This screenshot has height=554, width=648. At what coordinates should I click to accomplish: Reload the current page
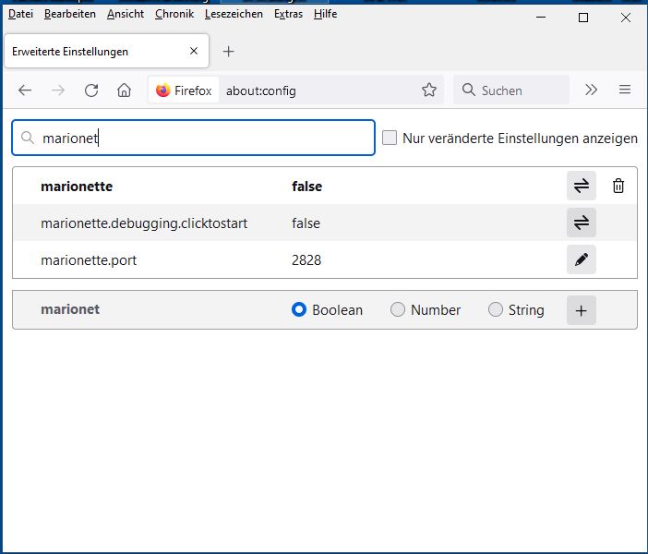pos(90,90)
